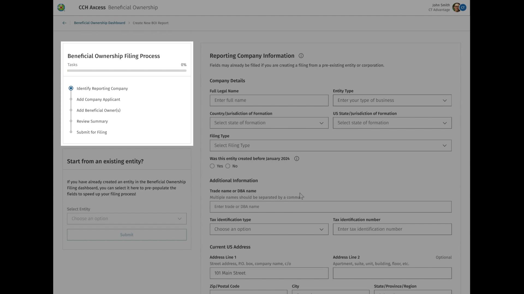
Task: Drag the Tasks progress bar slider
Action: click(69, 70)
